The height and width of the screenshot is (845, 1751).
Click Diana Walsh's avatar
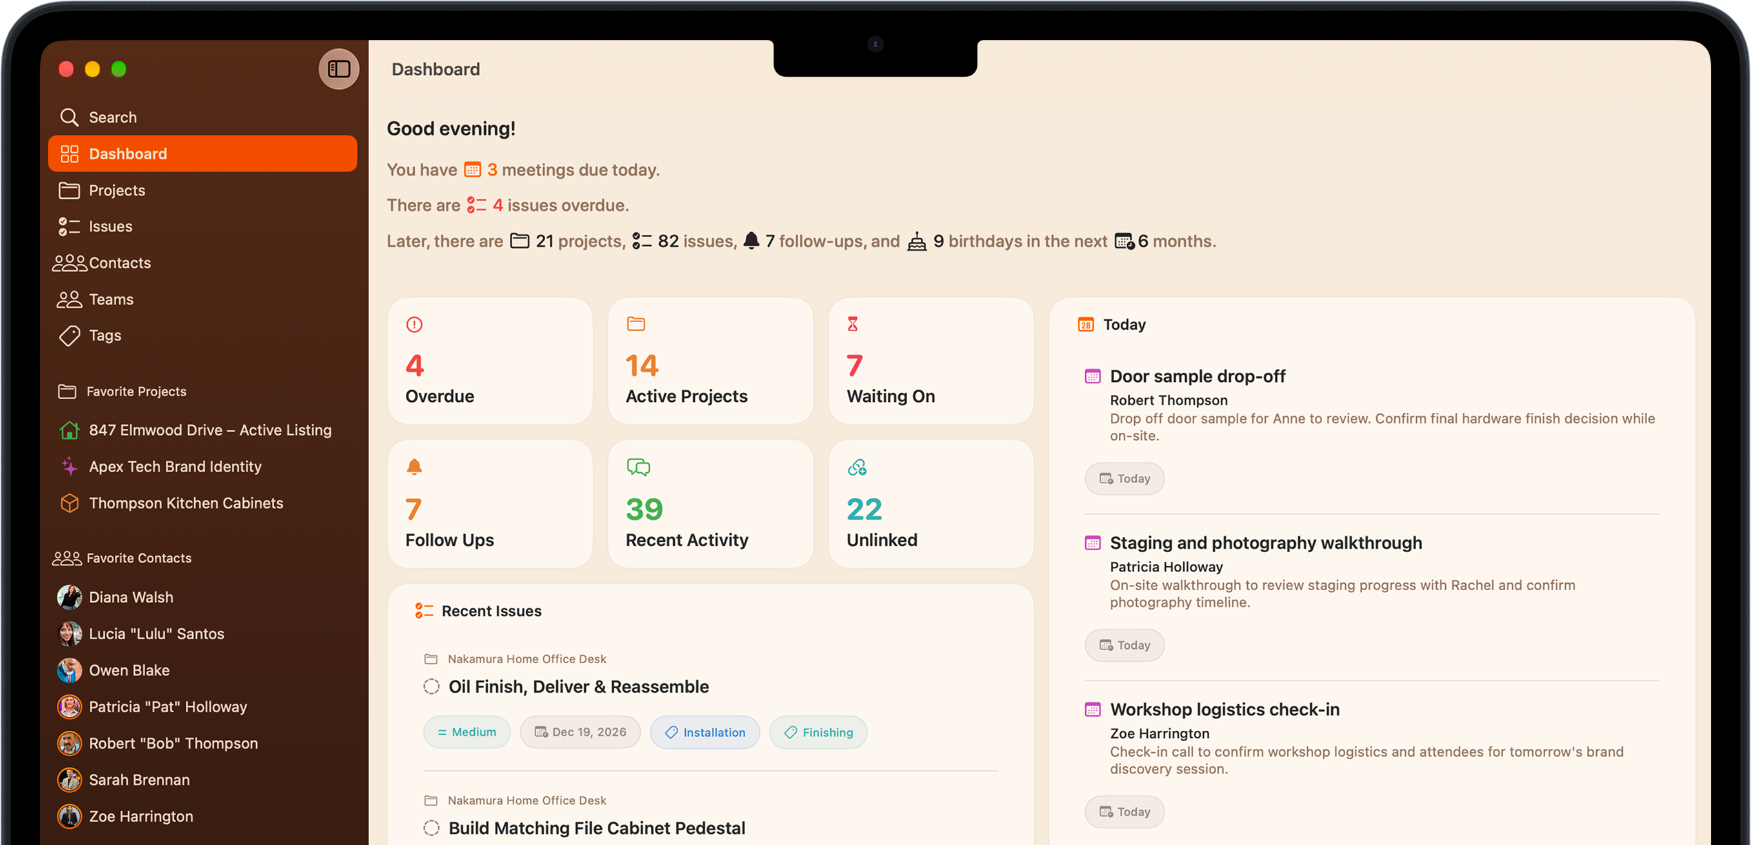[69, 597]
